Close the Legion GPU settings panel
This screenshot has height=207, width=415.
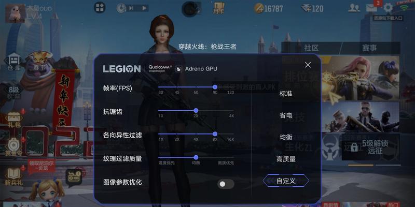[308, 65]
